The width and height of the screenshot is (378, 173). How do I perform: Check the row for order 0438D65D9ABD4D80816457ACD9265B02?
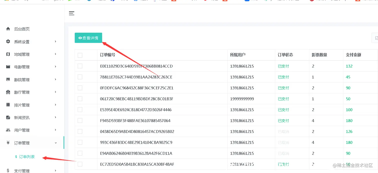coord(80,131)
